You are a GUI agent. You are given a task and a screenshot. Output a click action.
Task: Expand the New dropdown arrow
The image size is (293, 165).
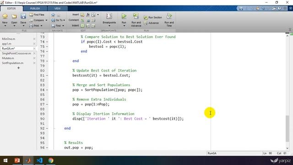pyautogui.click(x=5, y=26)
